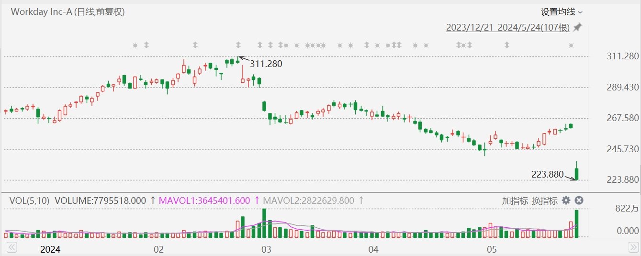Click the Workday Inc-A chart title

pyautogui.click(x=67, y=12)
